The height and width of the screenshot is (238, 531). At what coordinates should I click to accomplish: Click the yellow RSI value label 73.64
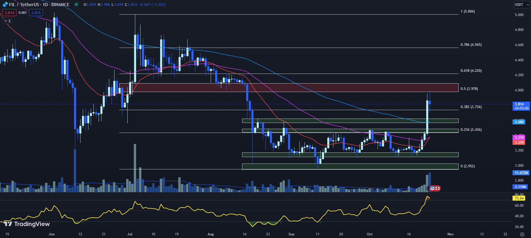[x=519, y=198]
